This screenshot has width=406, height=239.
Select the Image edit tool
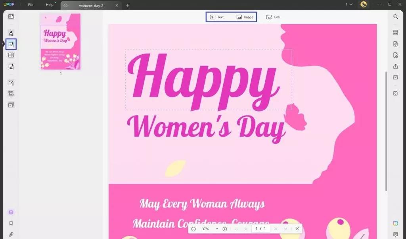(x=245, y=17)
